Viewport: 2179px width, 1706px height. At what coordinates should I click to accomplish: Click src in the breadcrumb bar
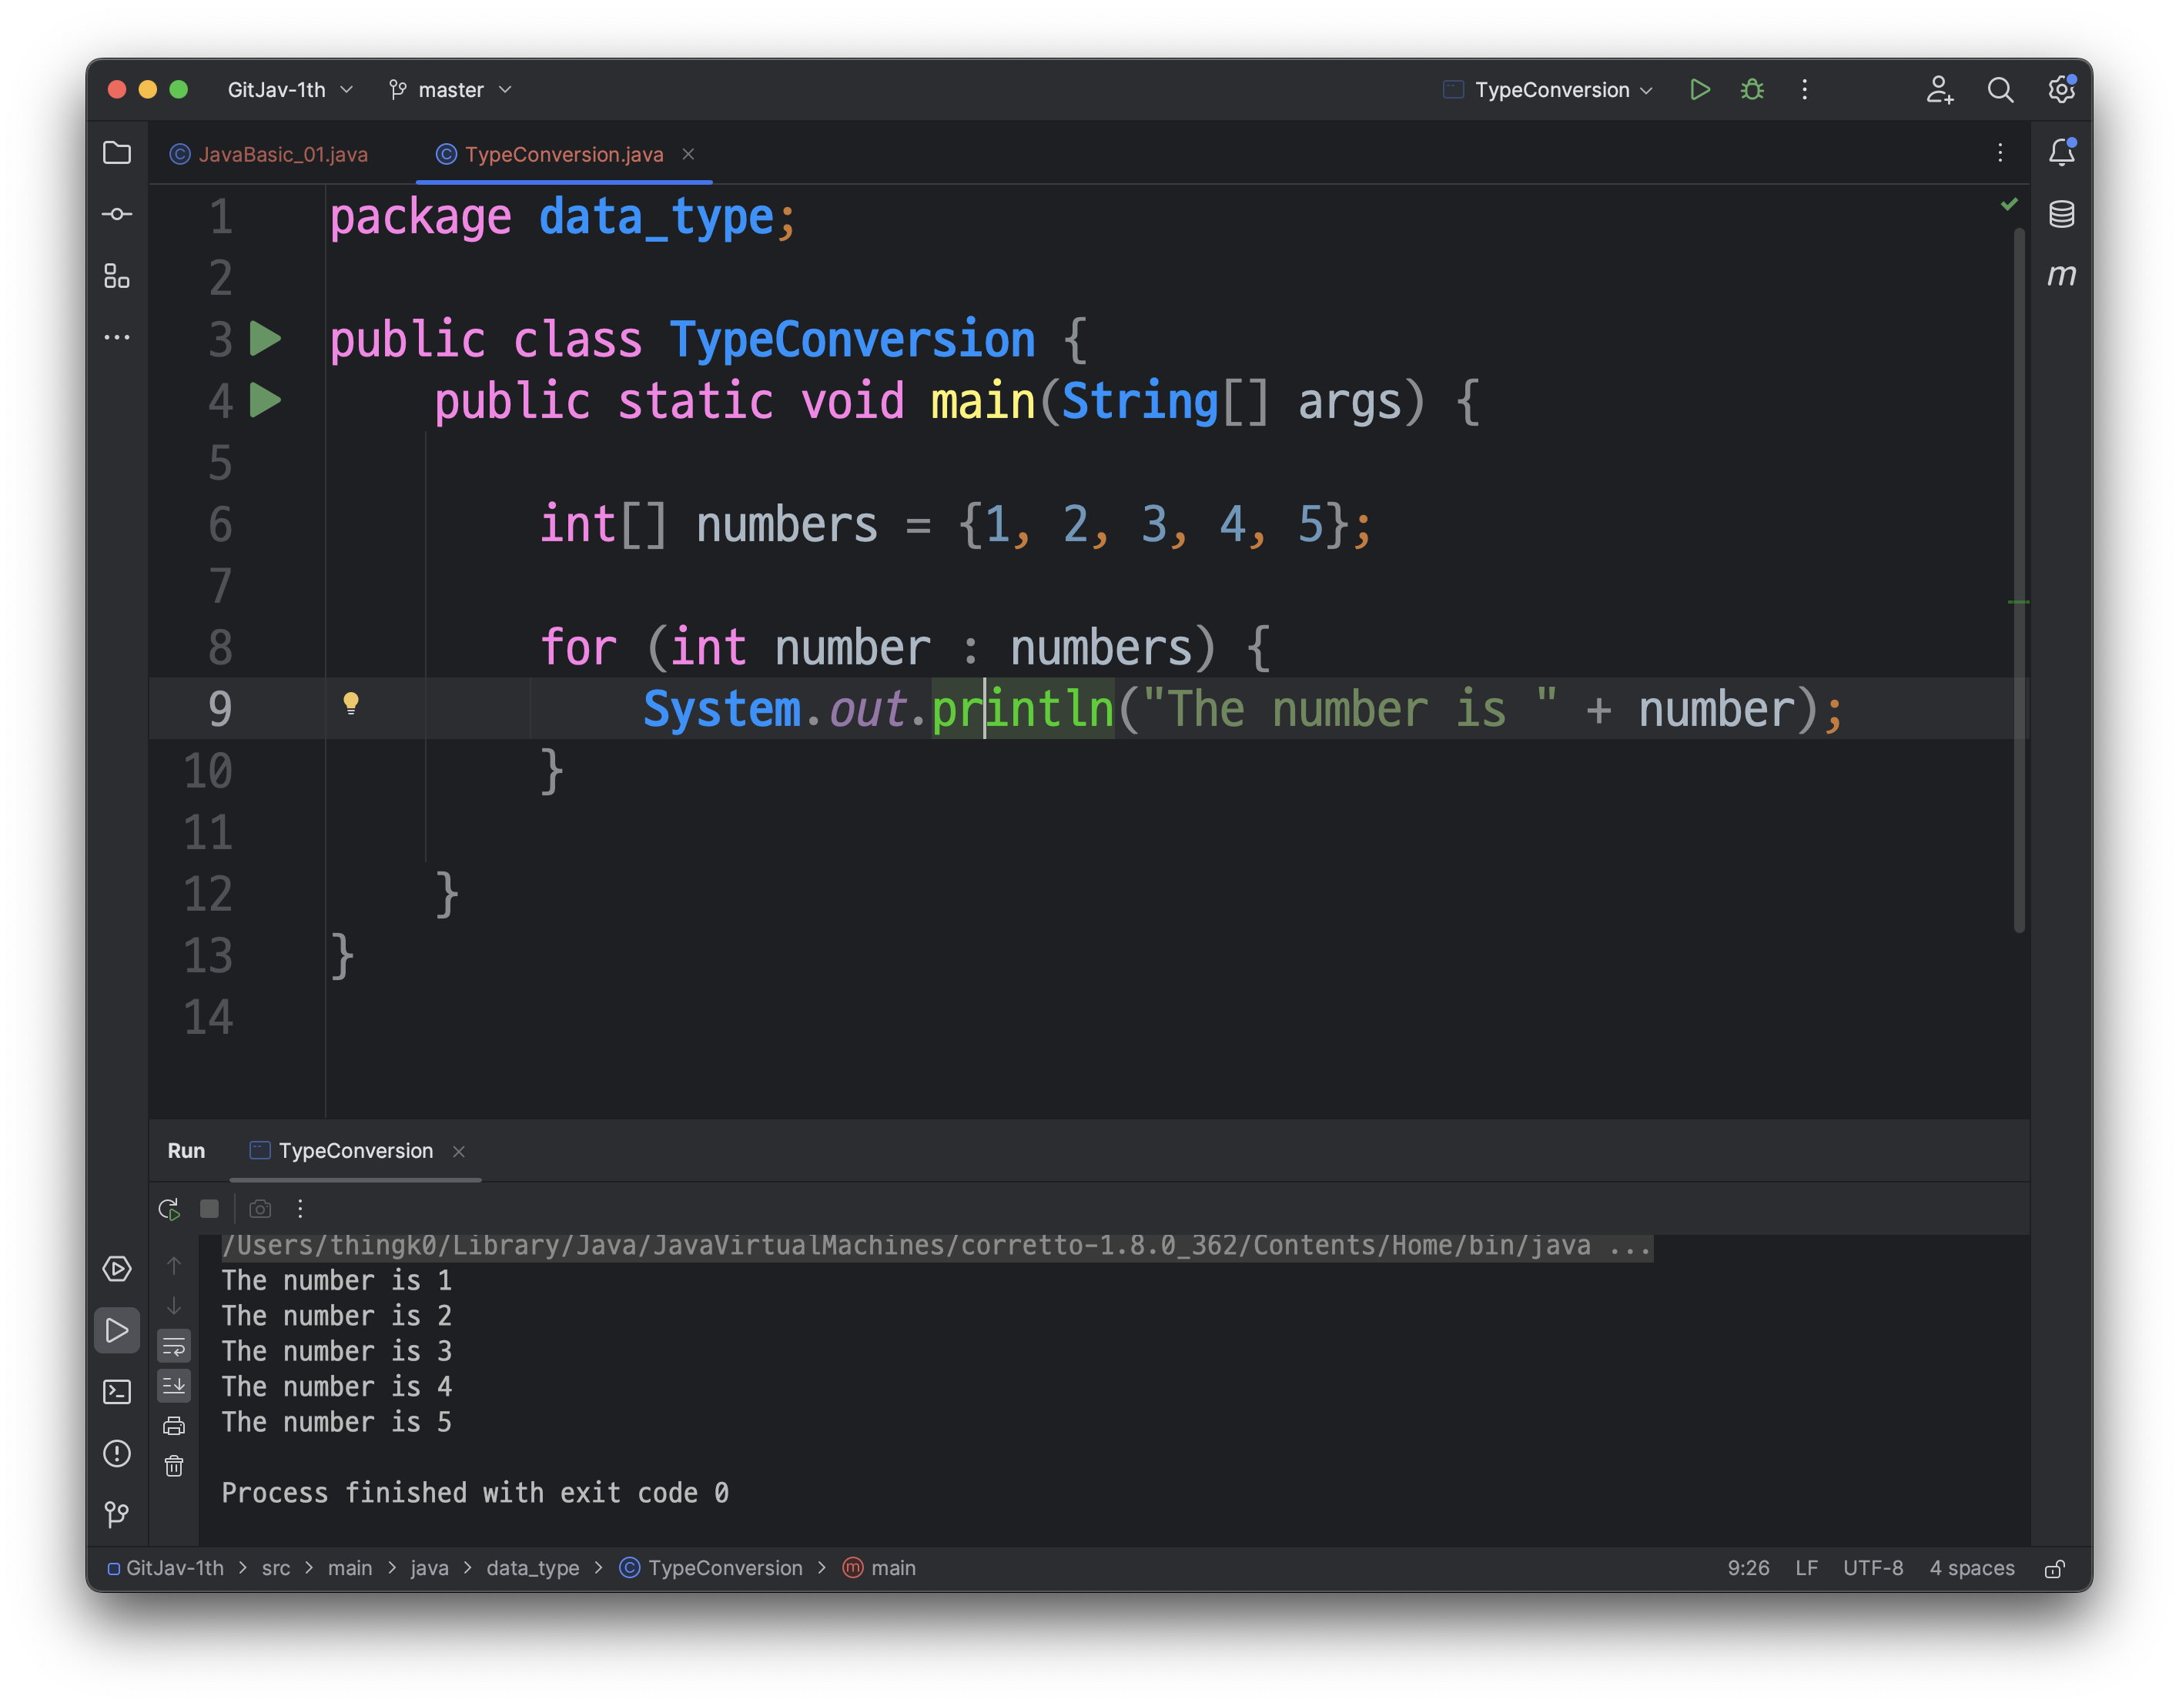(276, 1568)
